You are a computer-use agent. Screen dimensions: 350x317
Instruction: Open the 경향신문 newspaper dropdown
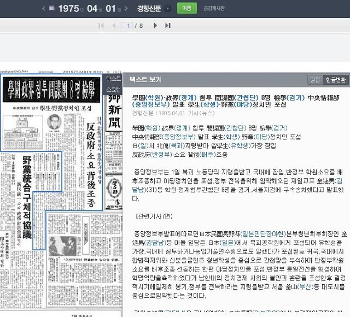(167, 9)
